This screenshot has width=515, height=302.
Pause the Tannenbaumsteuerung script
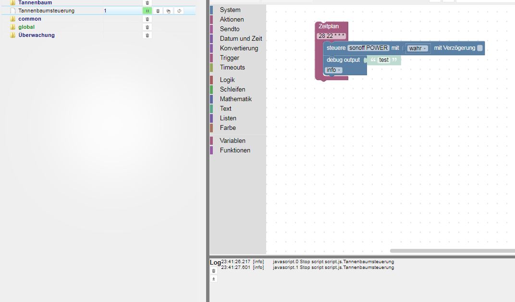(147, 11)
